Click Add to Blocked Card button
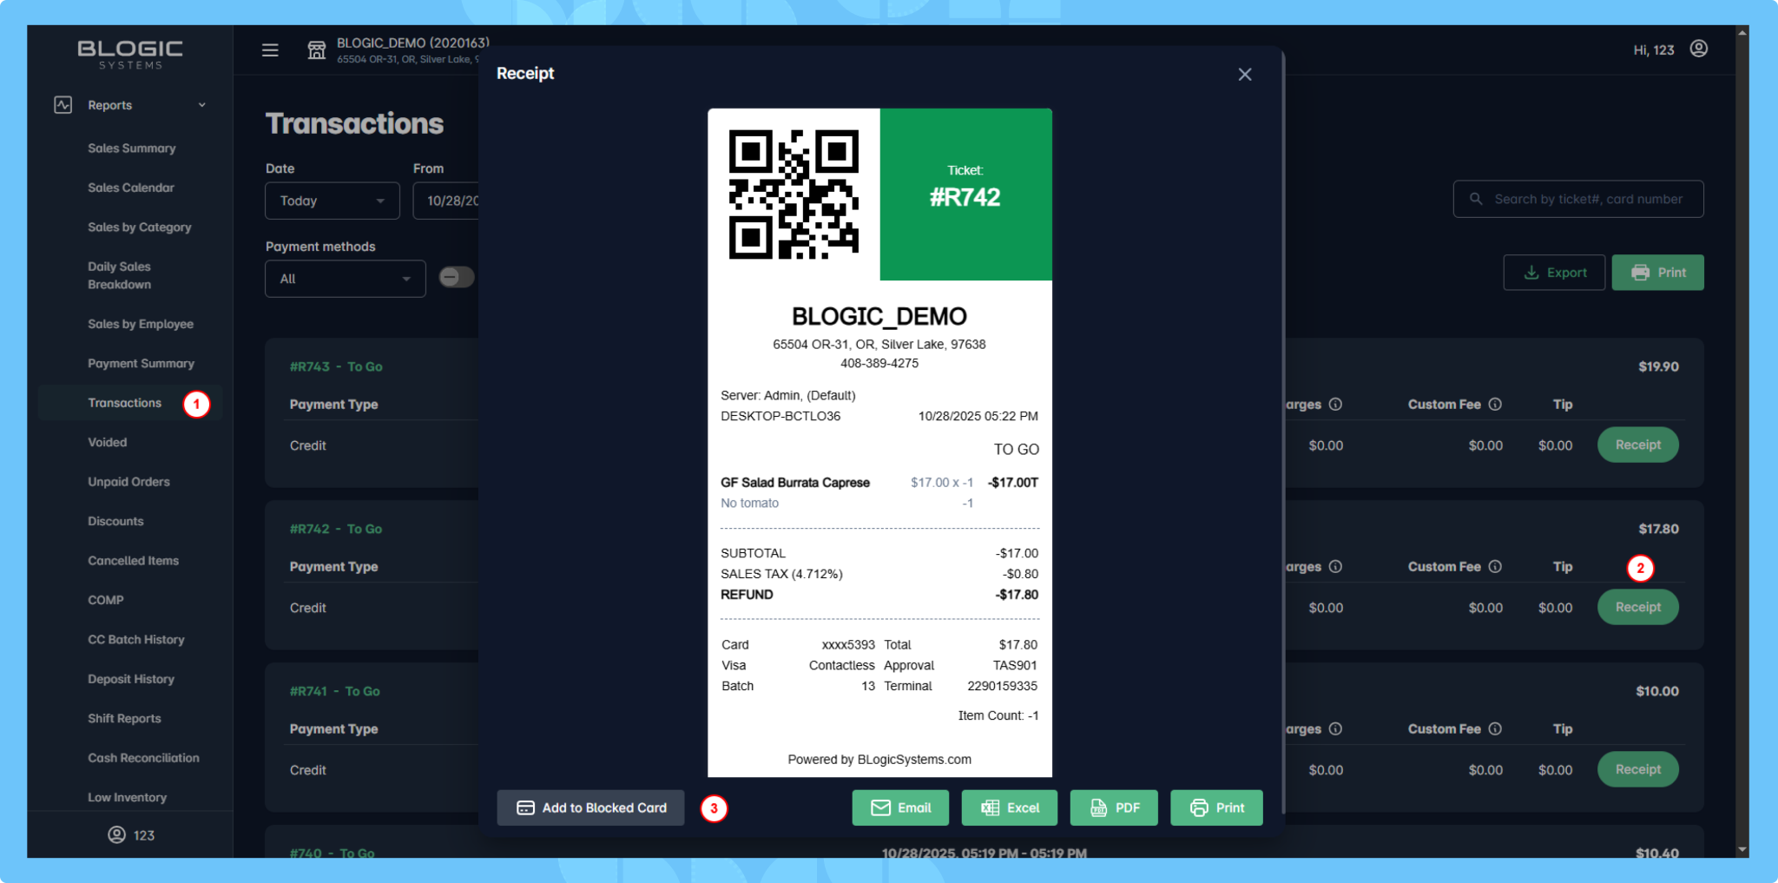Viewport: 1778px width, 883px height. [590, 807]
